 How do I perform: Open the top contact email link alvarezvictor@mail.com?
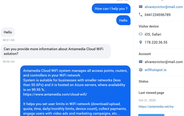(x=163, y=7)
